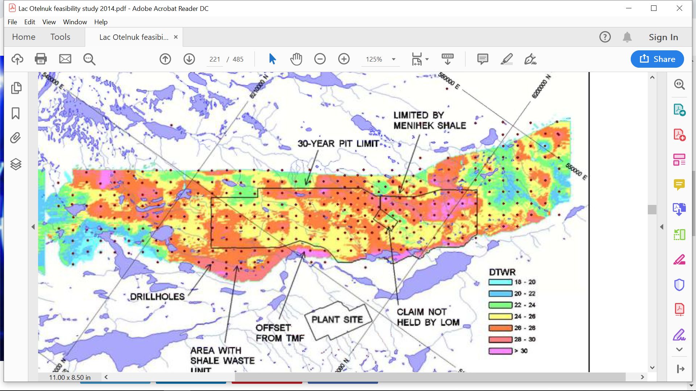This screenshot has height=391, width=696.
Task: Open the 125% zoom level dropdown
Action: click(x=393, y=59)
